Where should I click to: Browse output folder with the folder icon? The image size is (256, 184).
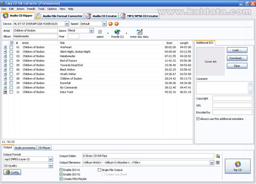pos(218,156)
